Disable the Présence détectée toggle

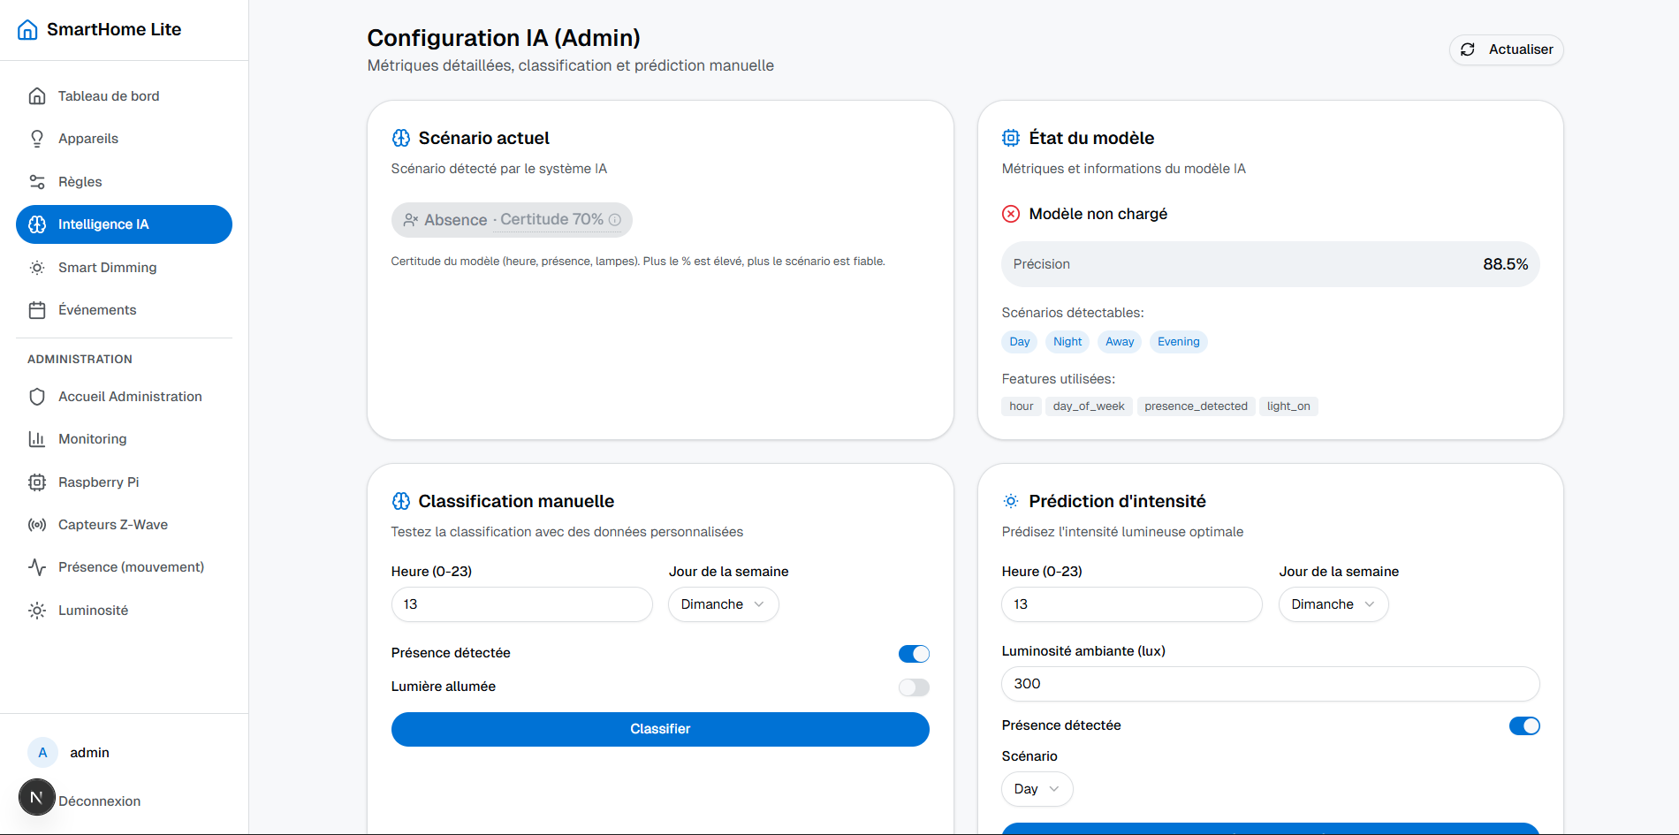click(914, 653)
